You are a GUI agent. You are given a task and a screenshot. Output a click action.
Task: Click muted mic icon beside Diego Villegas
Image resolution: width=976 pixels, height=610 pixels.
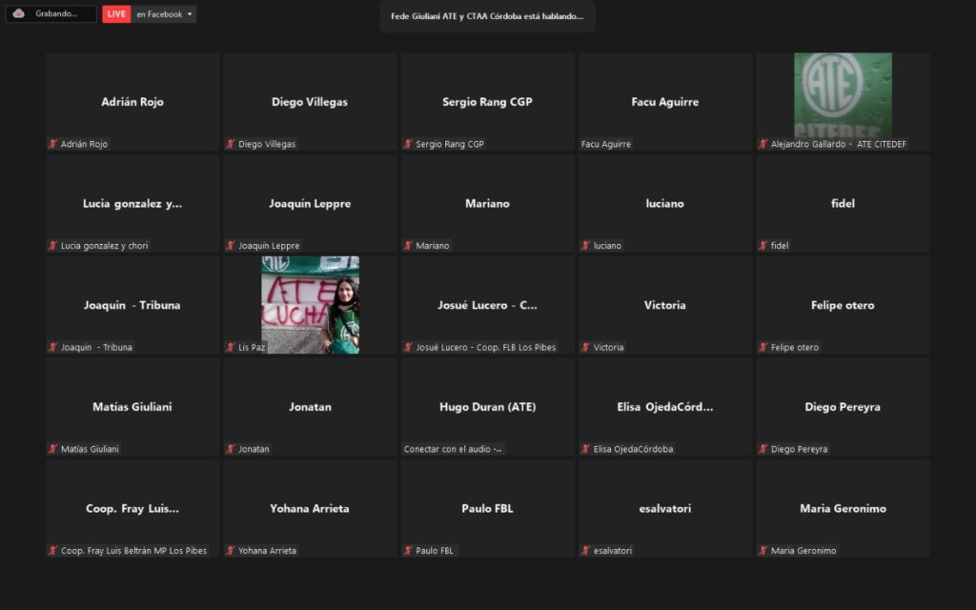(x=231, y=144)
